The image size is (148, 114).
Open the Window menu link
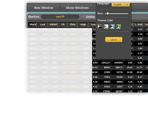pyautogui.click(x=90, y=17)
